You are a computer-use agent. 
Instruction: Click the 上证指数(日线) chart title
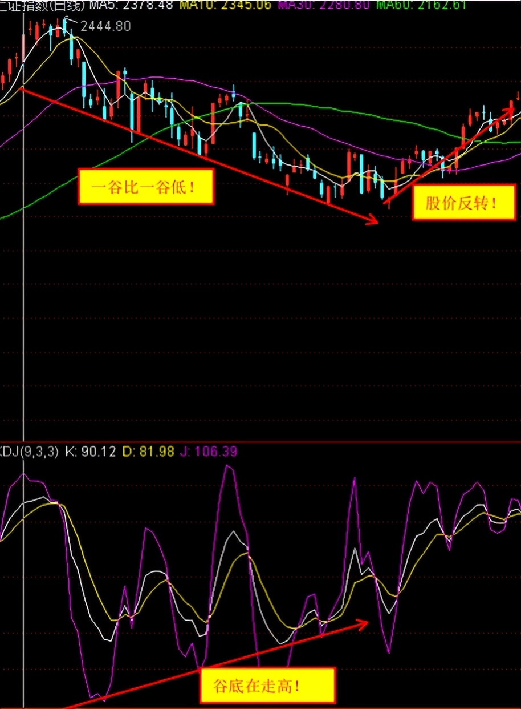(43, 6)
